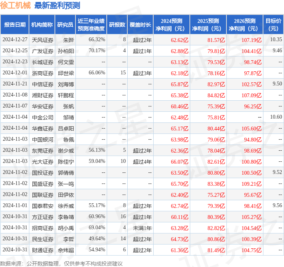The image size is (284, 267).
Task: Click the 财通证券 institution name
Action: point(43,250)
